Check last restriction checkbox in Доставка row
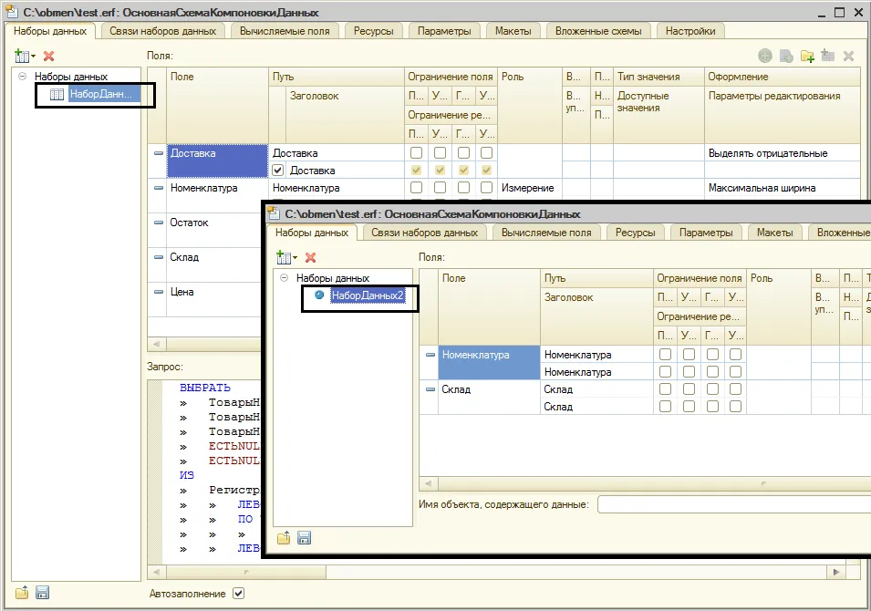This screenshot has height=611, width=871. pos(486,153)
